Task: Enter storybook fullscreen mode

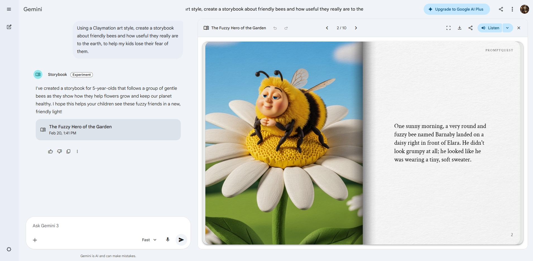Action: click(448, 28)
